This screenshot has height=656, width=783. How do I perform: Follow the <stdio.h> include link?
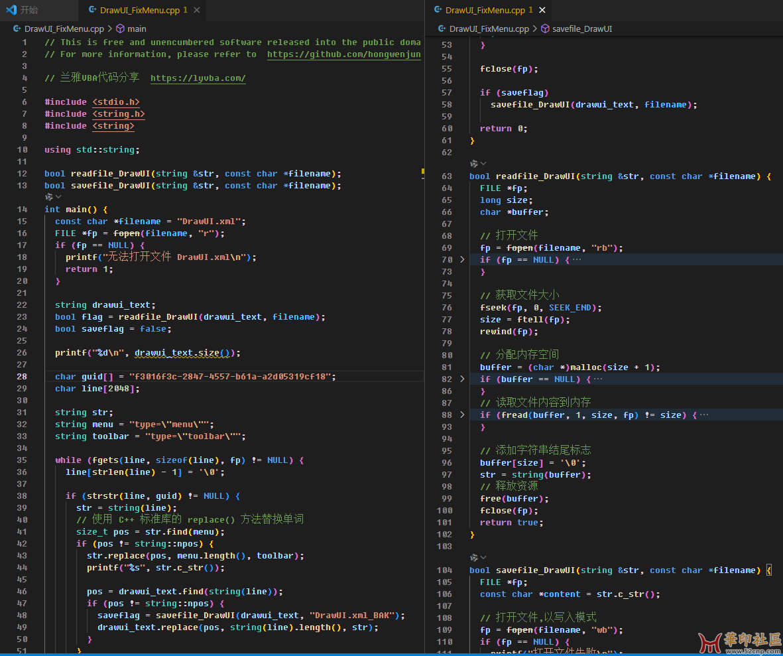(116, 102)
